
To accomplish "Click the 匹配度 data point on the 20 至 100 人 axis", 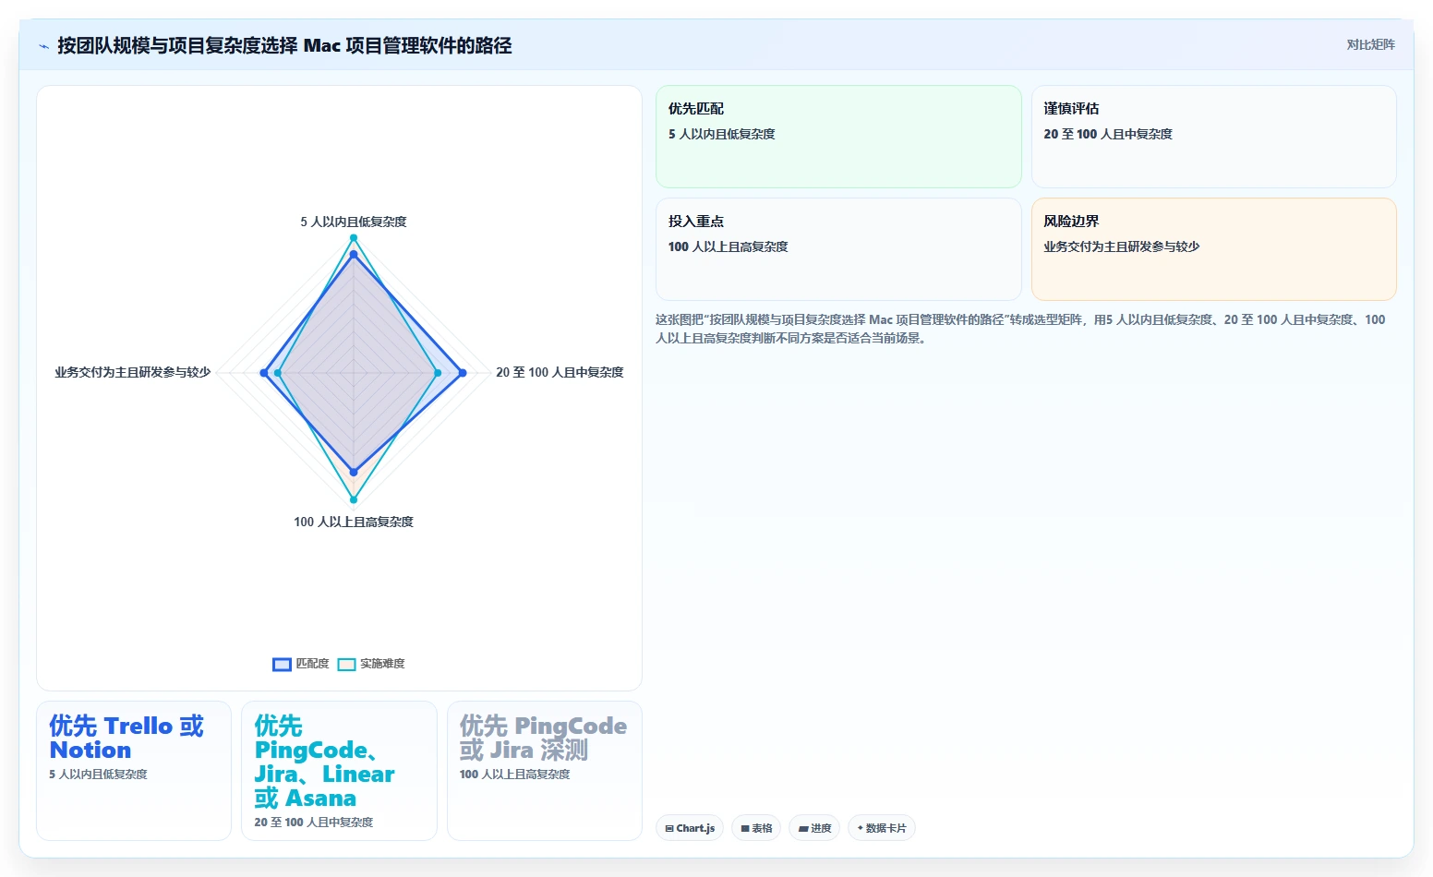I will [x=463, y=373].
